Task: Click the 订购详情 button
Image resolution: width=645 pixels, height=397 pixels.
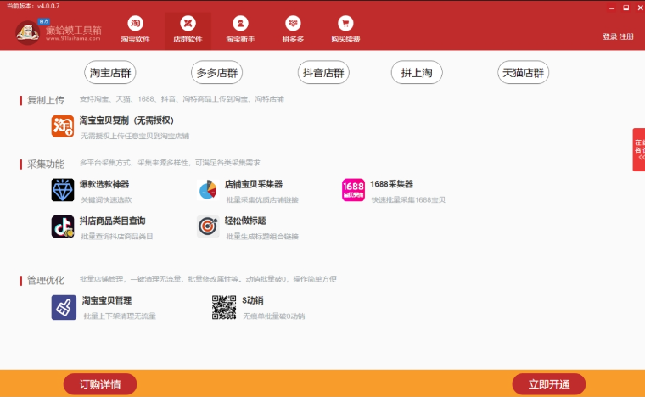Action: [100, 384]
